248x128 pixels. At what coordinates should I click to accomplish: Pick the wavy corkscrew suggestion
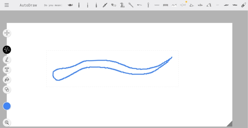pos(105,5)
